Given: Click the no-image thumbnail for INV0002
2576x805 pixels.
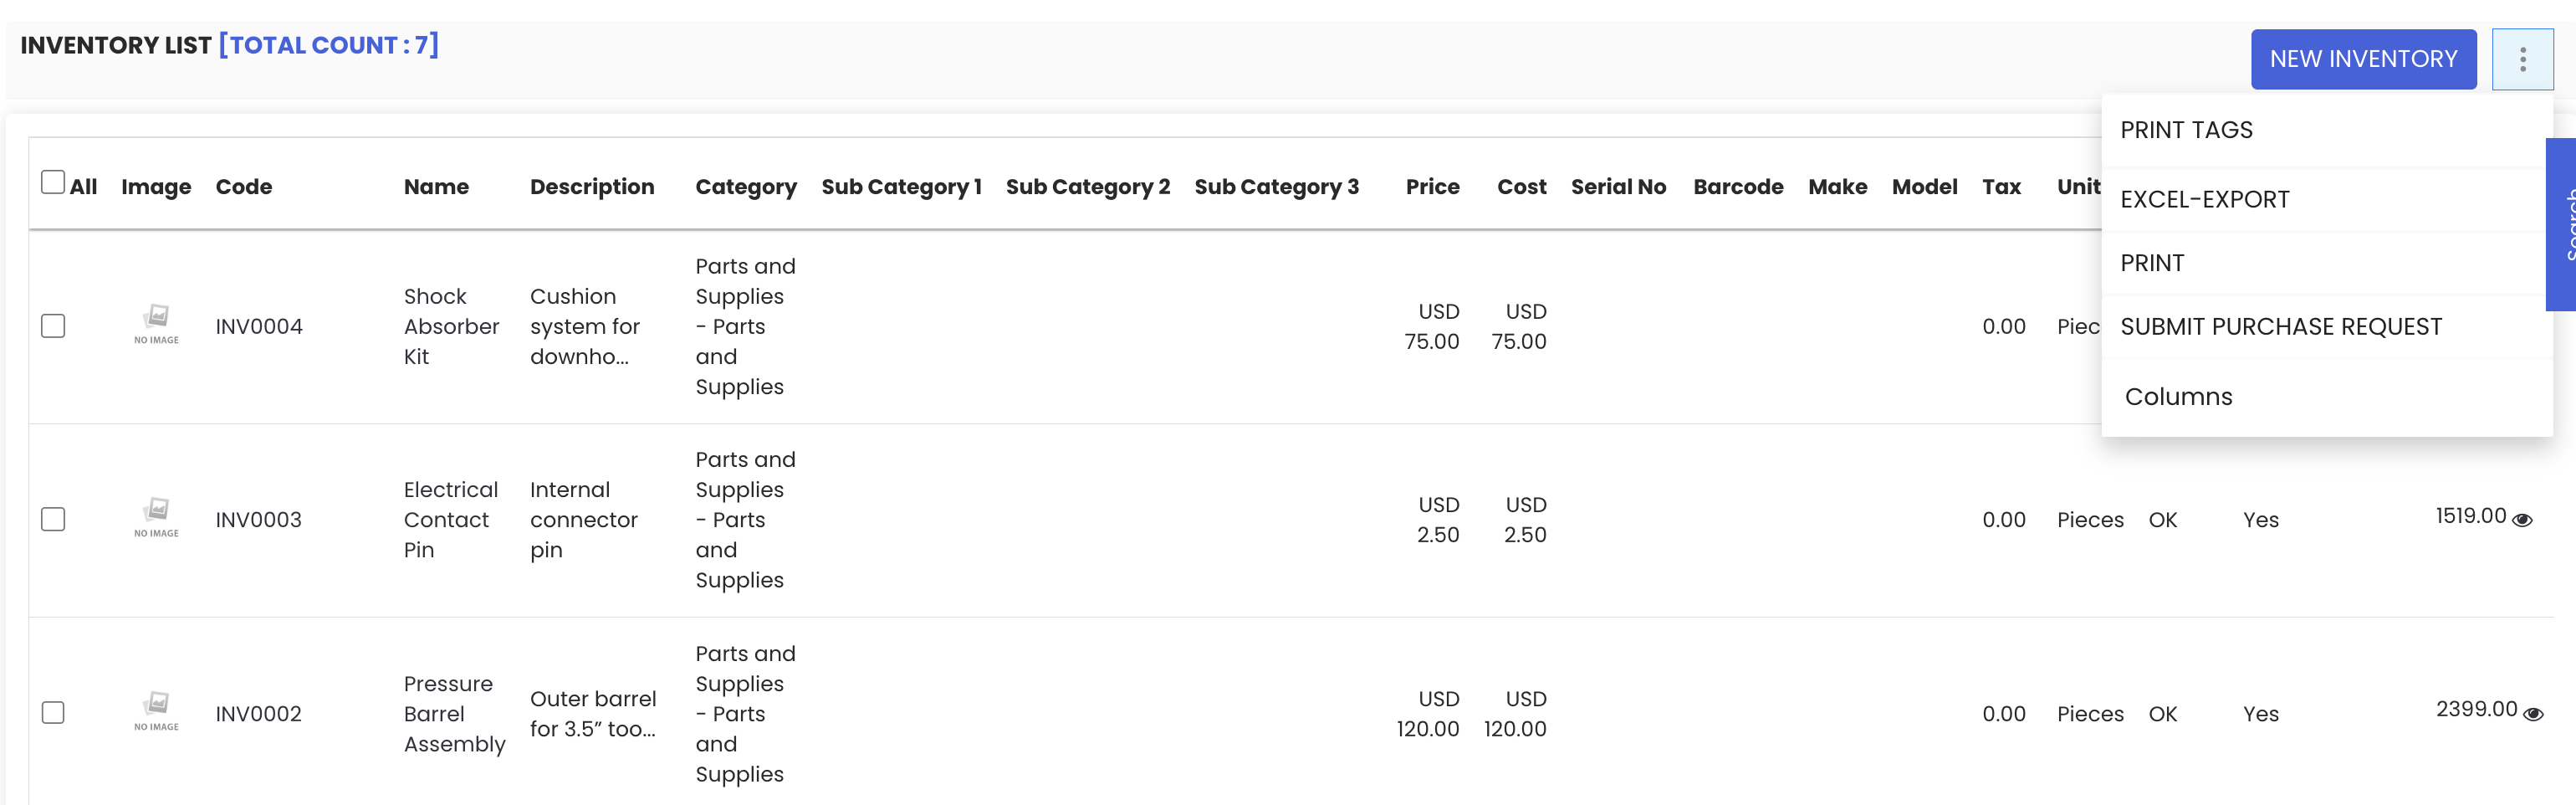Looking at the screenshot, I should pos(157,711).
